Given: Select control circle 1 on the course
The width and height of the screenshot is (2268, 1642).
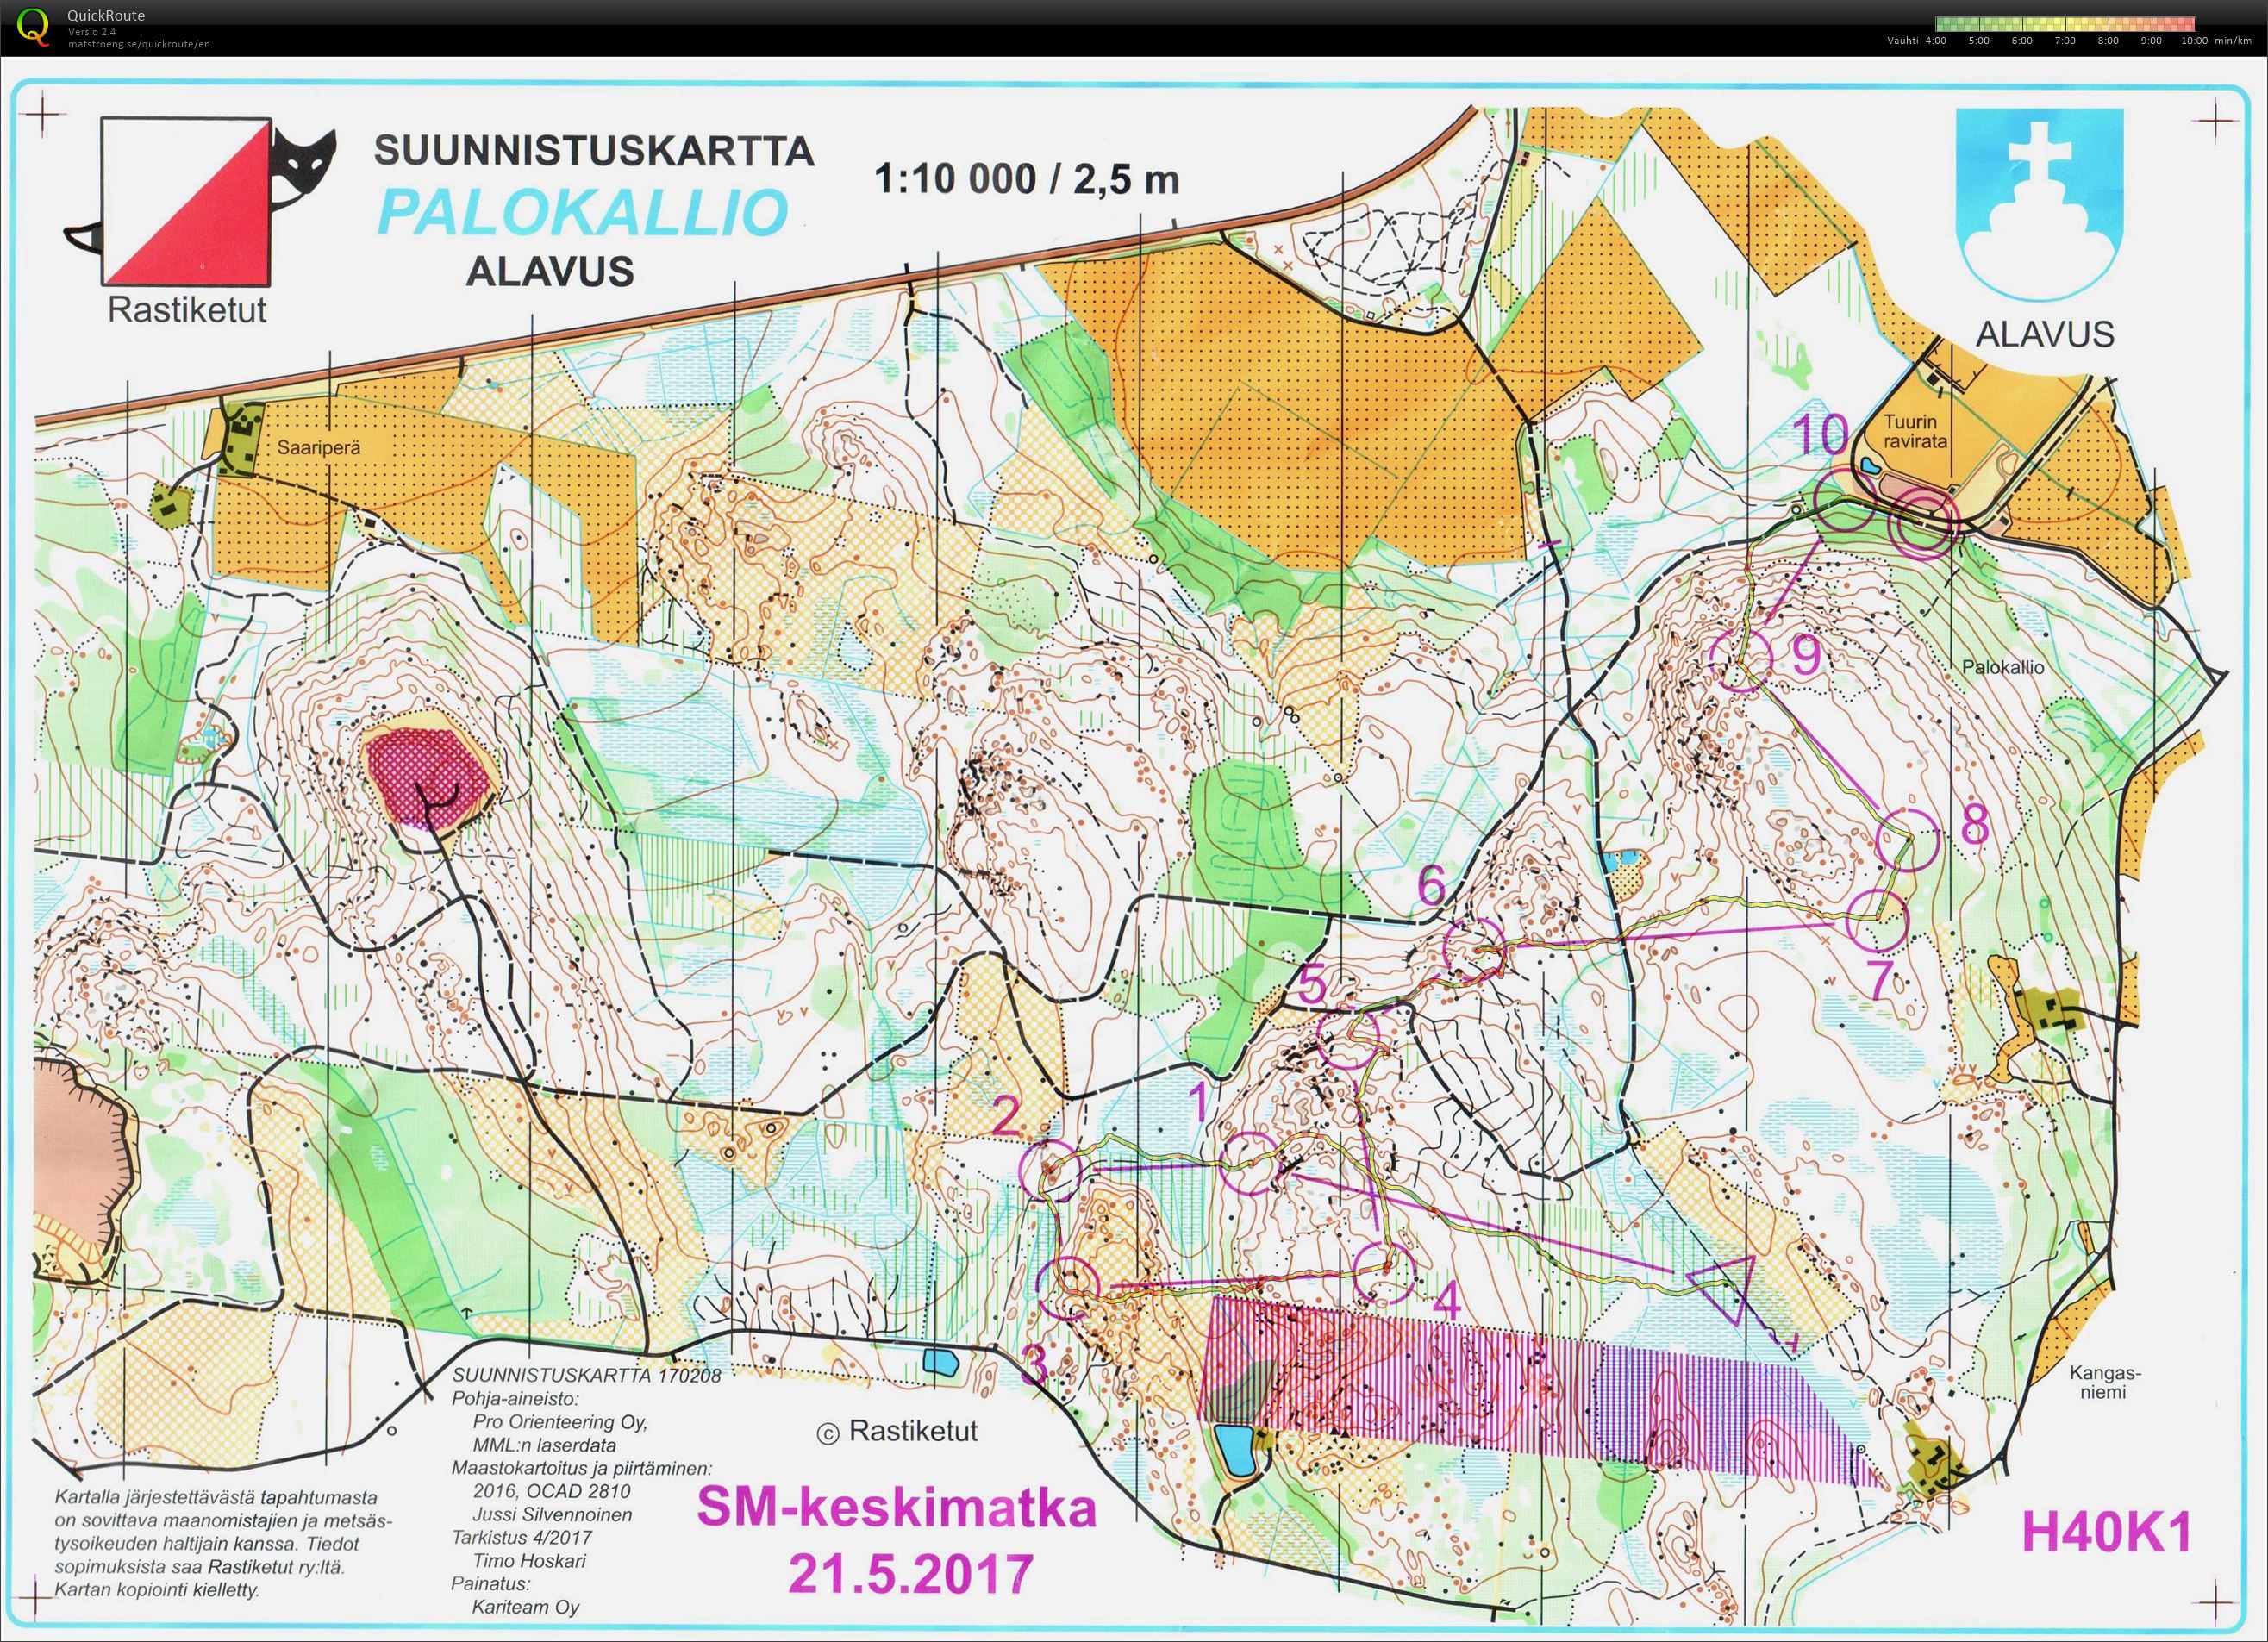Looking at the screenshot, I should pos(1252,1163).
